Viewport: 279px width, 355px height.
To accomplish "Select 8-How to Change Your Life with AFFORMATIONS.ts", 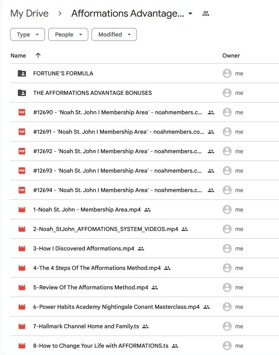I will pos(100,346).
